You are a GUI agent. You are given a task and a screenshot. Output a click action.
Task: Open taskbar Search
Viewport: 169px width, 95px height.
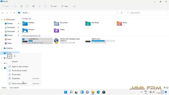click(x=71, y=92)
